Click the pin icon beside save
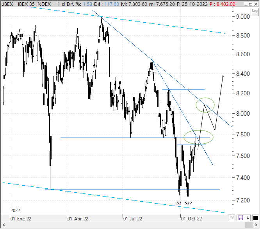The image size is (260, 229). click(x=248, y=218)
